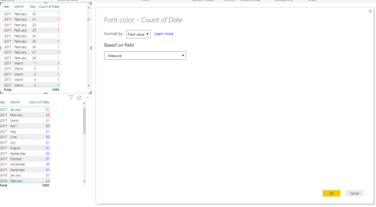Click Month header in upper table
This screenshot has width=376, height=207.
pyautogui.click(x=19, y=7)
